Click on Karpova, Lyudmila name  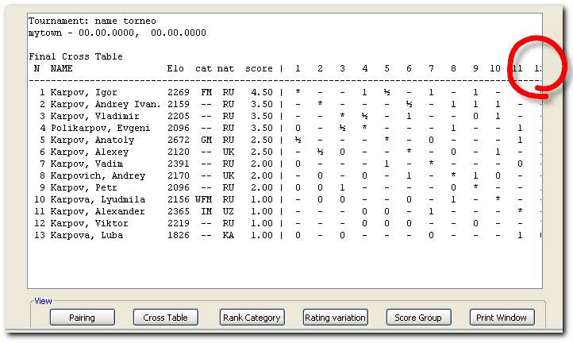click(x=98, y=200)
